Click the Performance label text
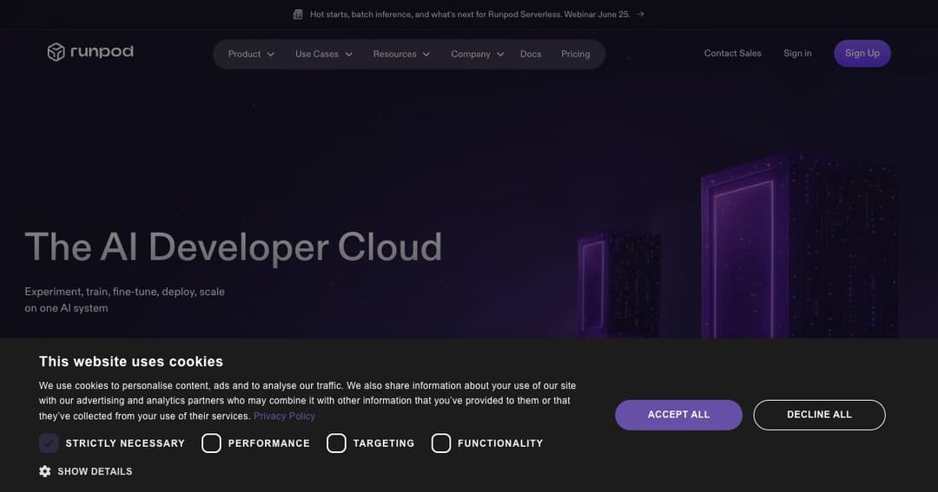This screenshot has width=938, height=492. (x=268, y=443)
